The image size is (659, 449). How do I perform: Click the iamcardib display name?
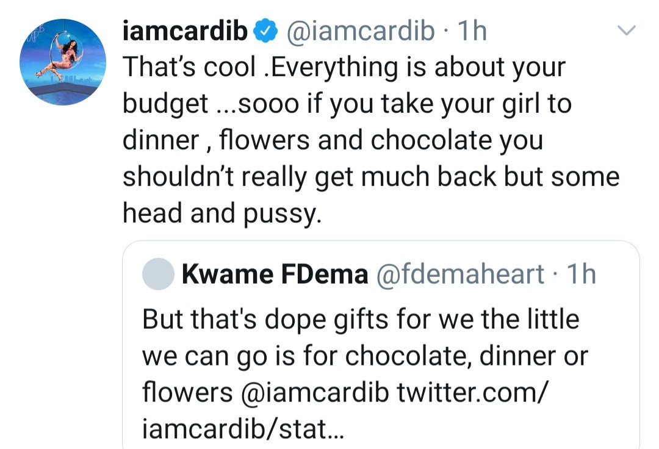tap(185, 31)
